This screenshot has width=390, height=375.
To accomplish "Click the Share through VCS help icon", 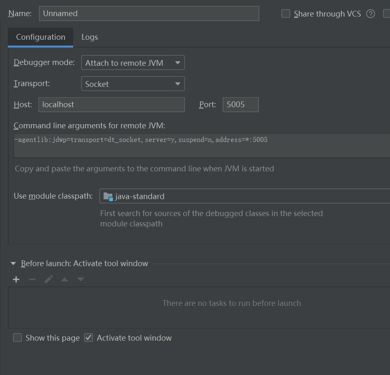I will pyautogui.click(x=371, y=14).
